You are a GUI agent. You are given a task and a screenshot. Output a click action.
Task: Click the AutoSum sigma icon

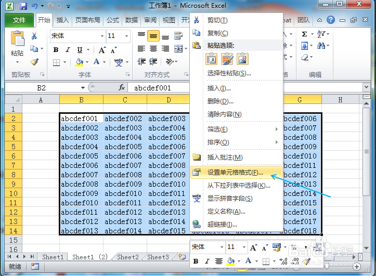[304, 34]
